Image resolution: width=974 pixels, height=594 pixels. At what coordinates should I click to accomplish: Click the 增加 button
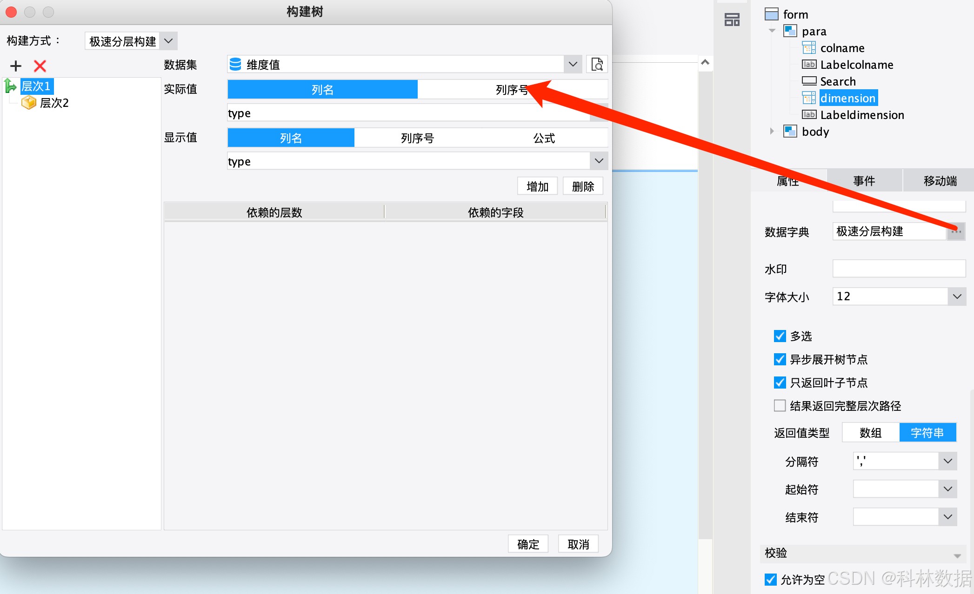537,186
